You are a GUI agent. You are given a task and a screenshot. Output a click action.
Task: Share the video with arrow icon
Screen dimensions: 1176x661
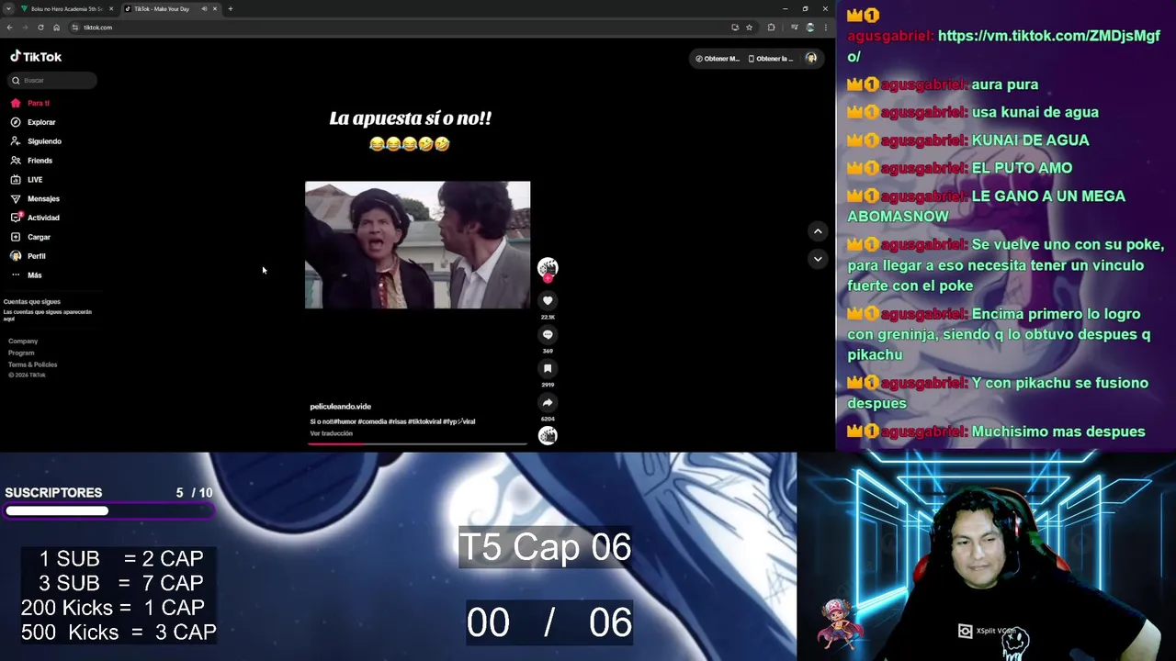pos(548,402)
